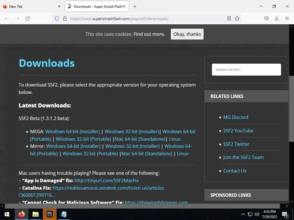Click the volume speaker tray icon
The height and width of the screenshot is (220, 294).
click(257, 214)
